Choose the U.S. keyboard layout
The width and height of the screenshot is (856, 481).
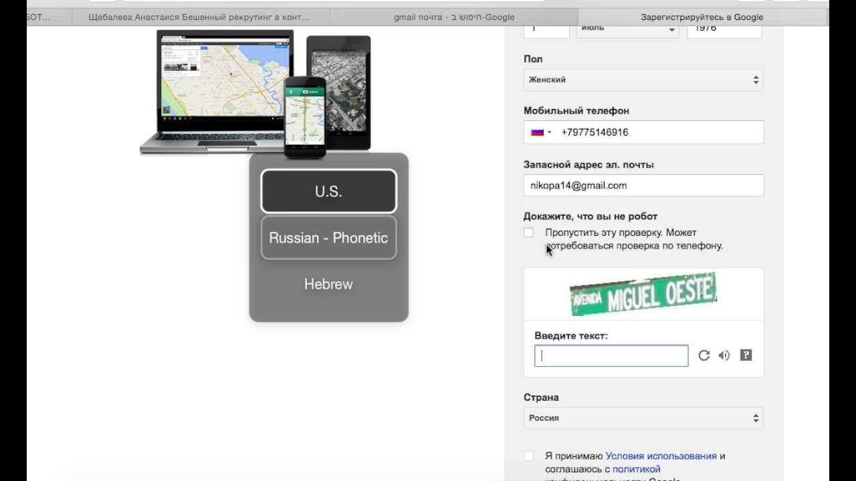(x=328, y=192)
